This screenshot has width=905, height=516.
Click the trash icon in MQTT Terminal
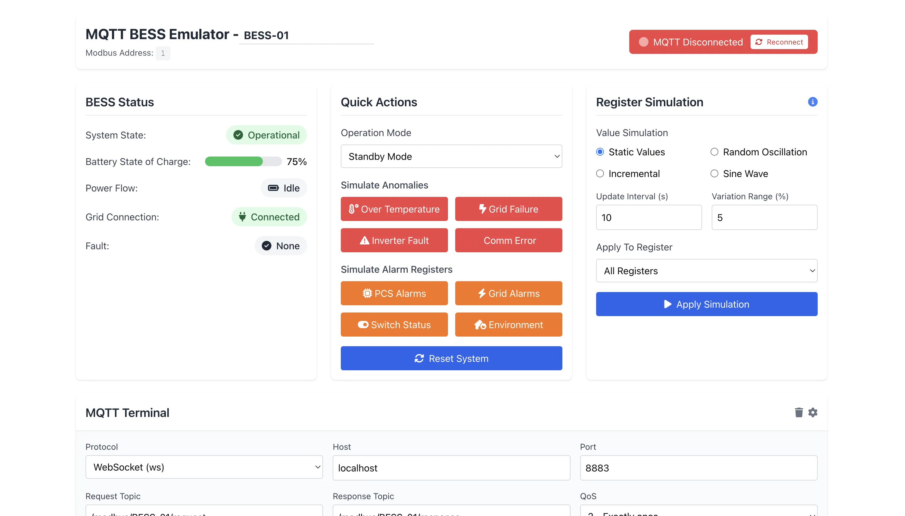pyautogui.click(x=798, y=412)
